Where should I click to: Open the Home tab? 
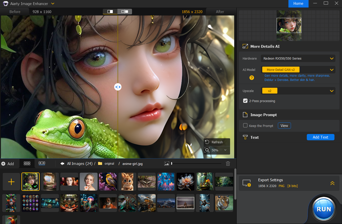tap(298, 4)
